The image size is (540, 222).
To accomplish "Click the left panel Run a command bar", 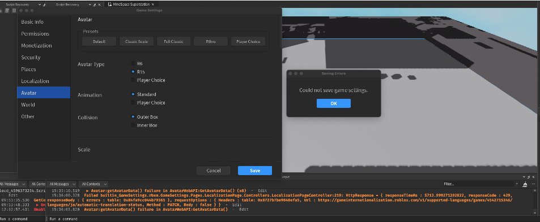I will (x=23, y=219).
